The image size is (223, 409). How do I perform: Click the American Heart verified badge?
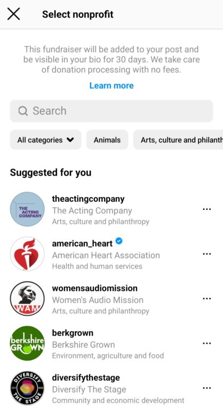[x=119, y=241]
